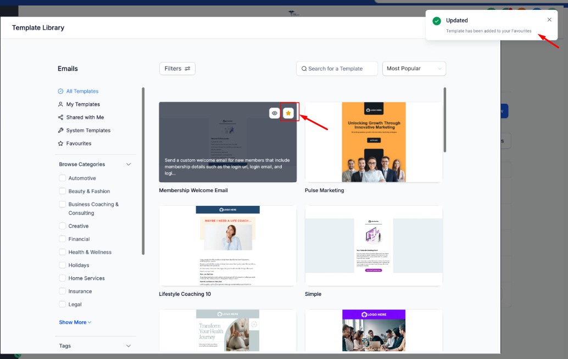Viewport: 568px width, 359px height.
Task: Check the Creative category
Action: (62, 226)
